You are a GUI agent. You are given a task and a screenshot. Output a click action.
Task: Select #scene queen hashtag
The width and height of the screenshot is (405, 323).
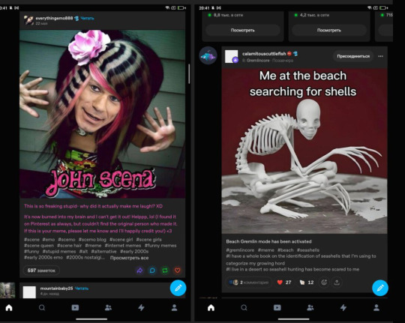tap(39, 246)
